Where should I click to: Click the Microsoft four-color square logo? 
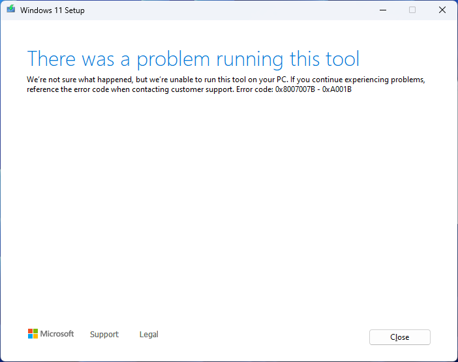33,334
